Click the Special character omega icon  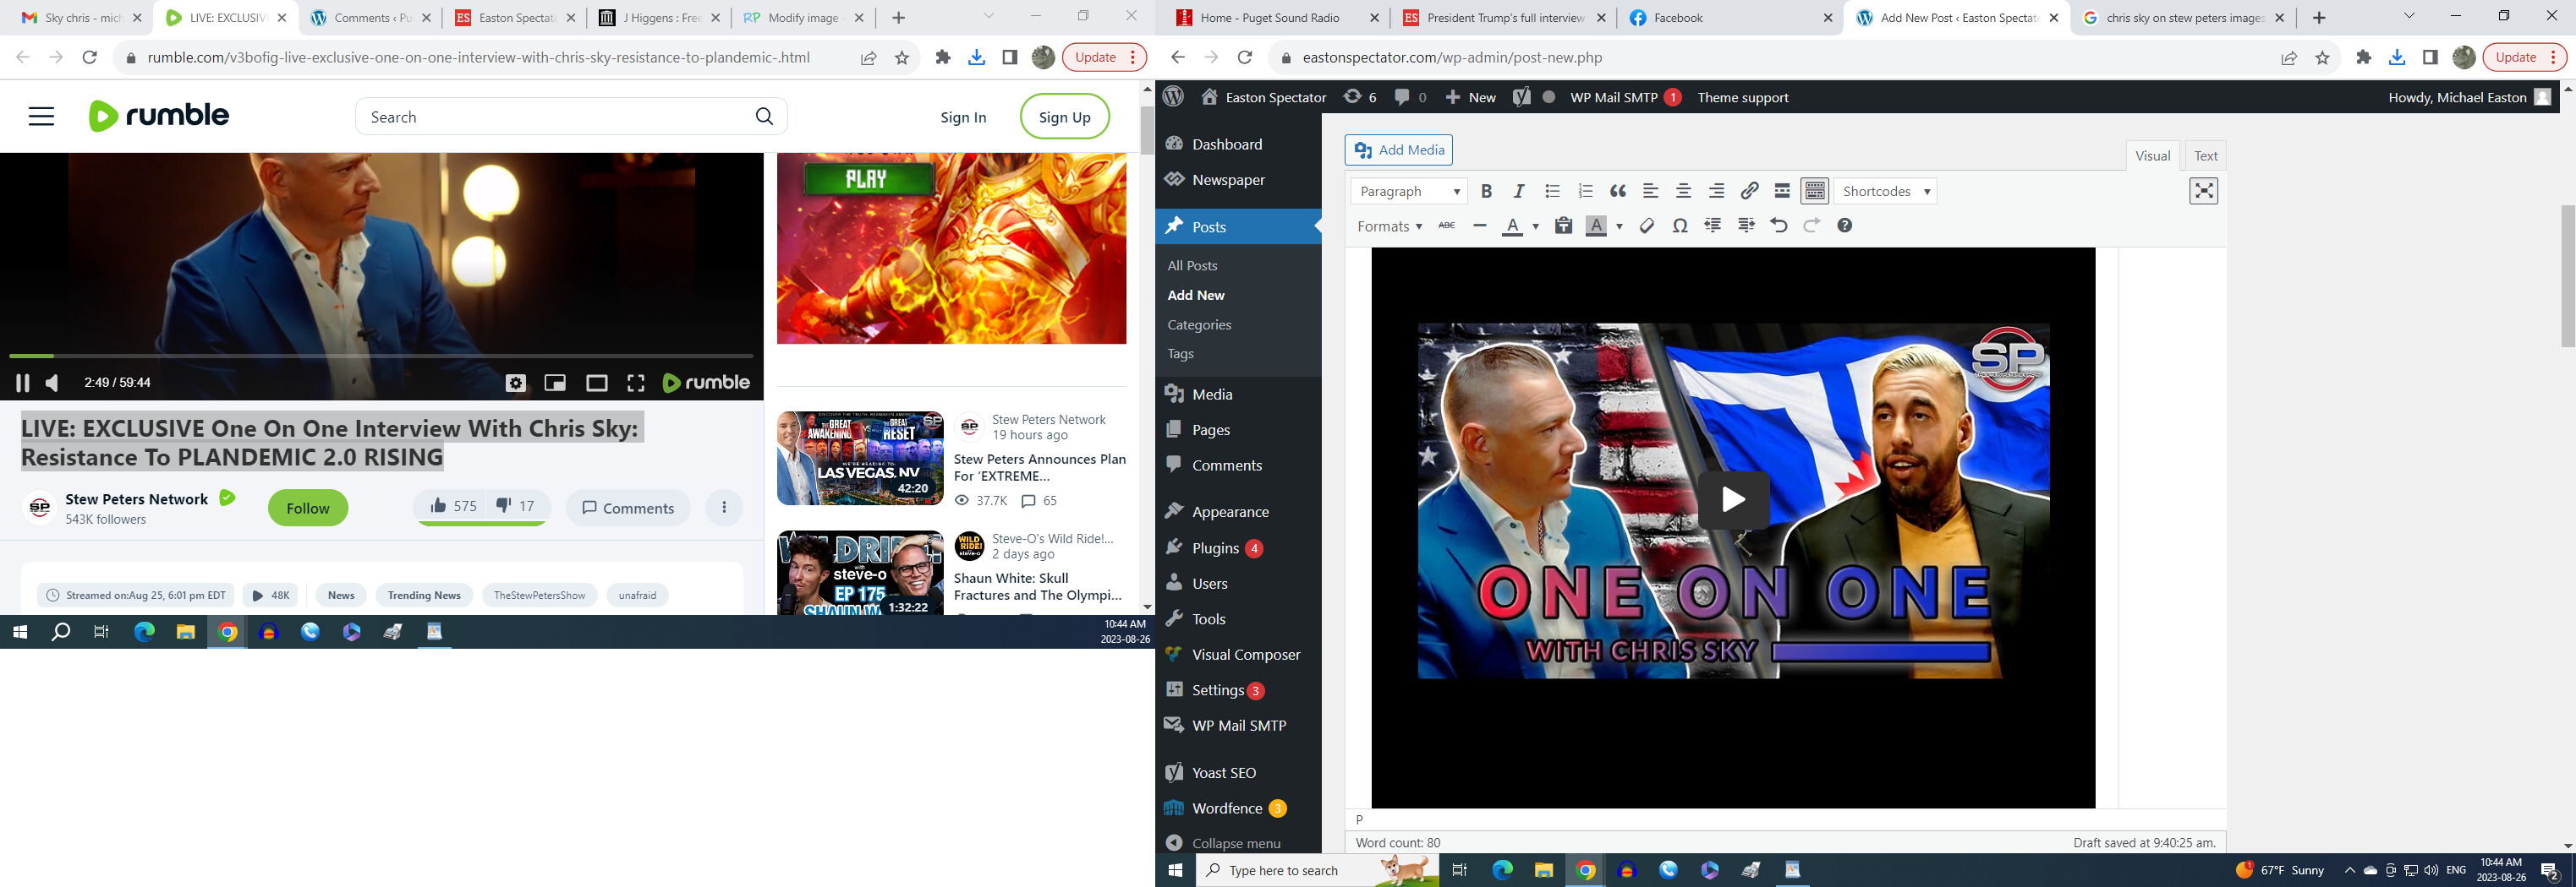(1680, 226)
